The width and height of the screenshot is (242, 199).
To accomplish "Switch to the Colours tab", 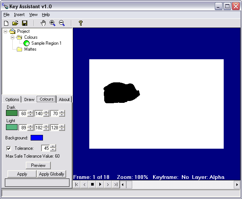I will (46, 99).
